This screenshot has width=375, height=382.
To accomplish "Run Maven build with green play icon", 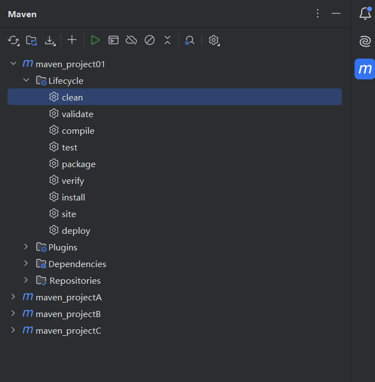I will (x=95, y=40).
